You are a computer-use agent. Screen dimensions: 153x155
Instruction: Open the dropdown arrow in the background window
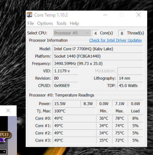(x=4, y=152)
